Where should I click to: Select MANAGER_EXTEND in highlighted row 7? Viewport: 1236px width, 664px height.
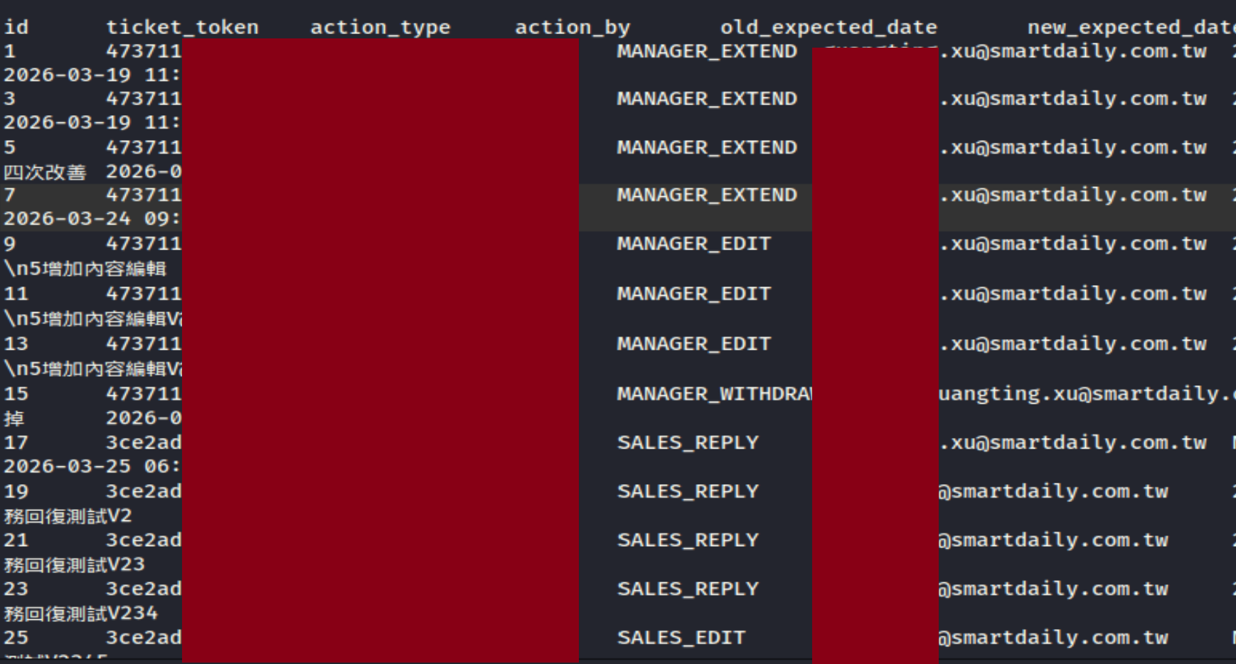[x=707, y=196]
